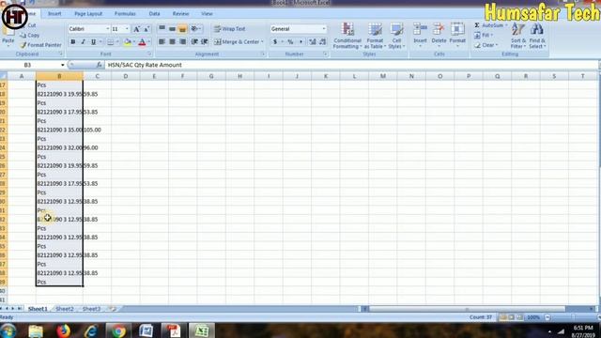Center cell text horizontally
Screen dimensions: 601x338
[x=172, y=41]
